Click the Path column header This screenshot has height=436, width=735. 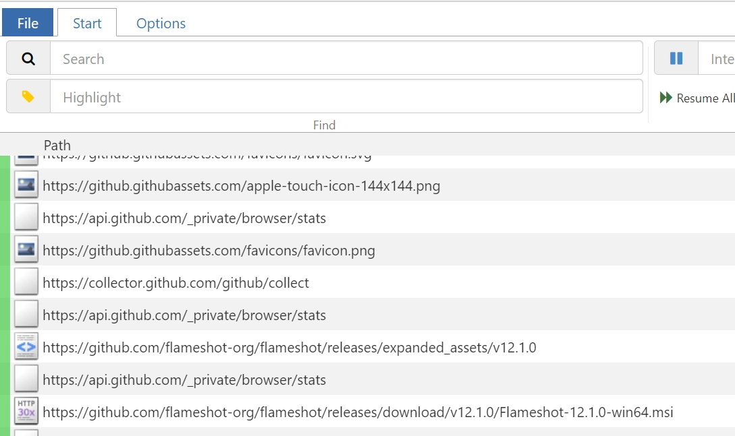point(57,145)
